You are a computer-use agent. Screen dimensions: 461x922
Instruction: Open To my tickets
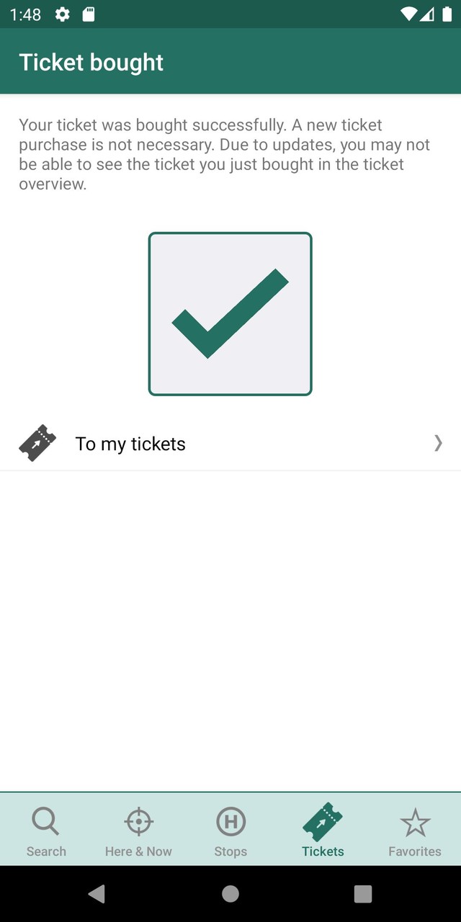[x=130, y=443]
